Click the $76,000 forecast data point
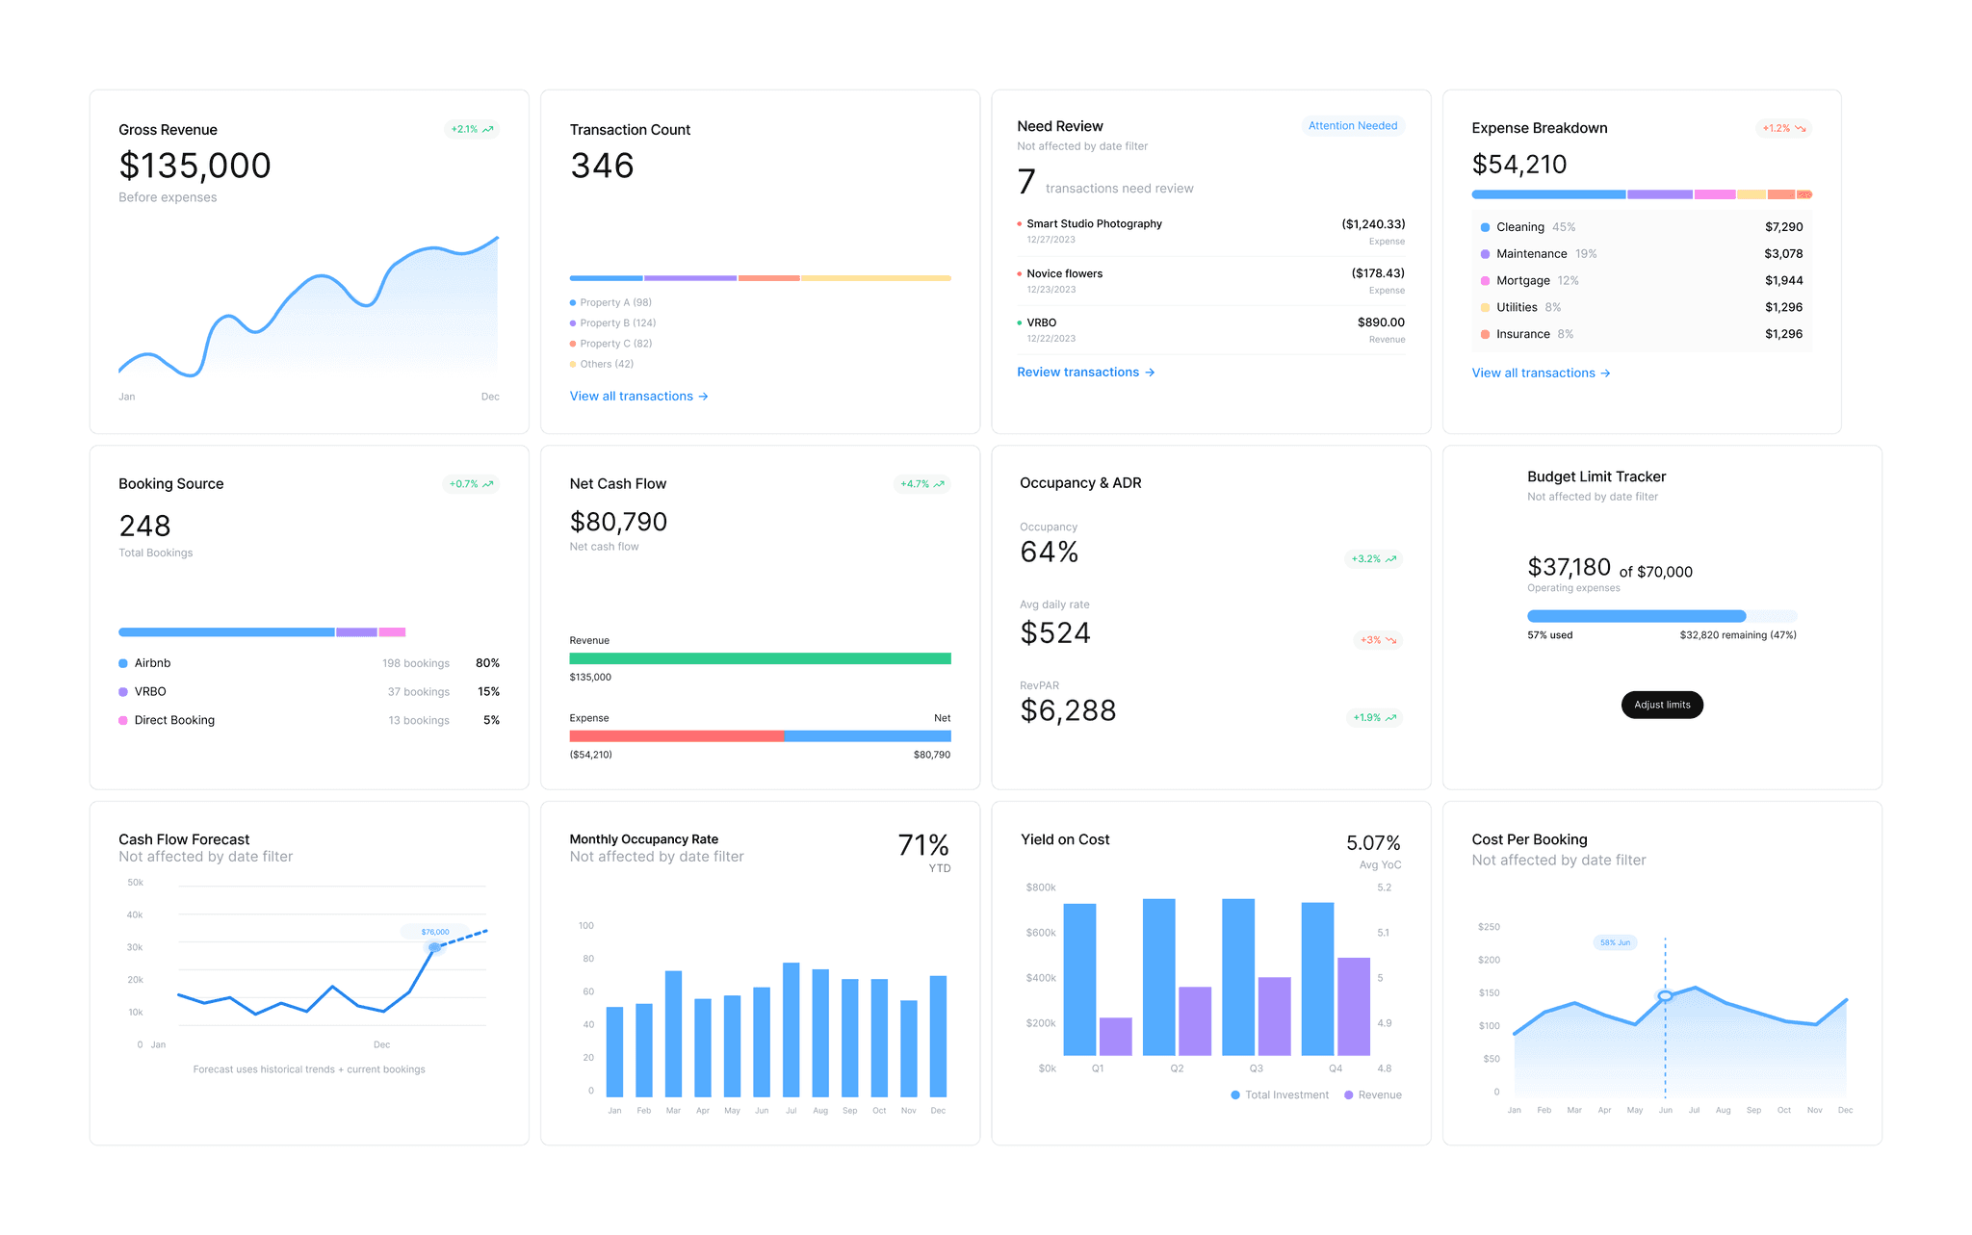 434,947
